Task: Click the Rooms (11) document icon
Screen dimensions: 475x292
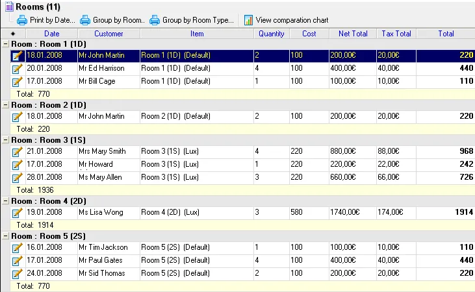Action: [x=9, y=6]
